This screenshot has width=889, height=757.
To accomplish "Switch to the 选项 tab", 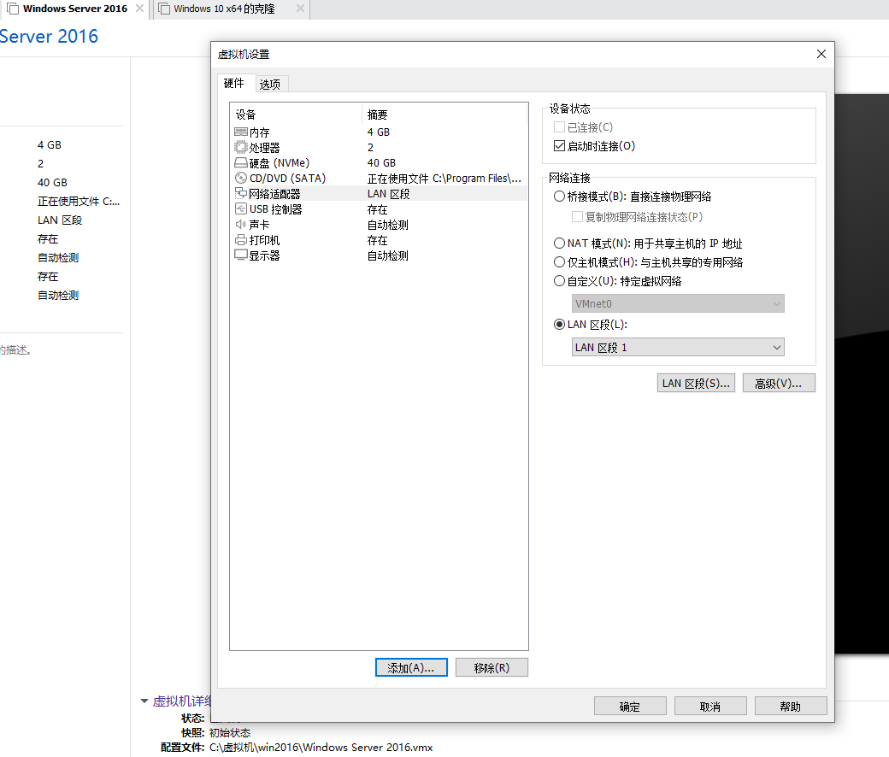I will pyautogui.click(x=270, y=84).
